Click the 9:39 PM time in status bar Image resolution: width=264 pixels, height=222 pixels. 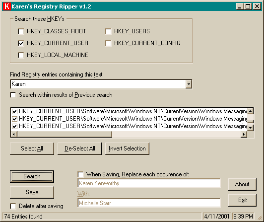[x=243, y=217]
